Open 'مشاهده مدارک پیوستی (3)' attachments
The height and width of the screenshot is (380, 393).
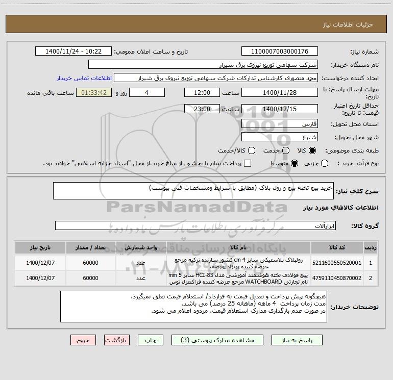pos(217,340)
